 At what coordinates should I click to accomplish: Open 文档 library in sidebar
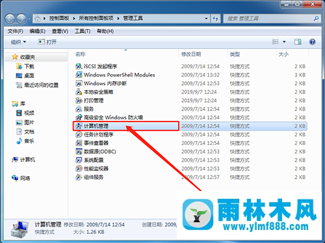[x=25, y=131]
